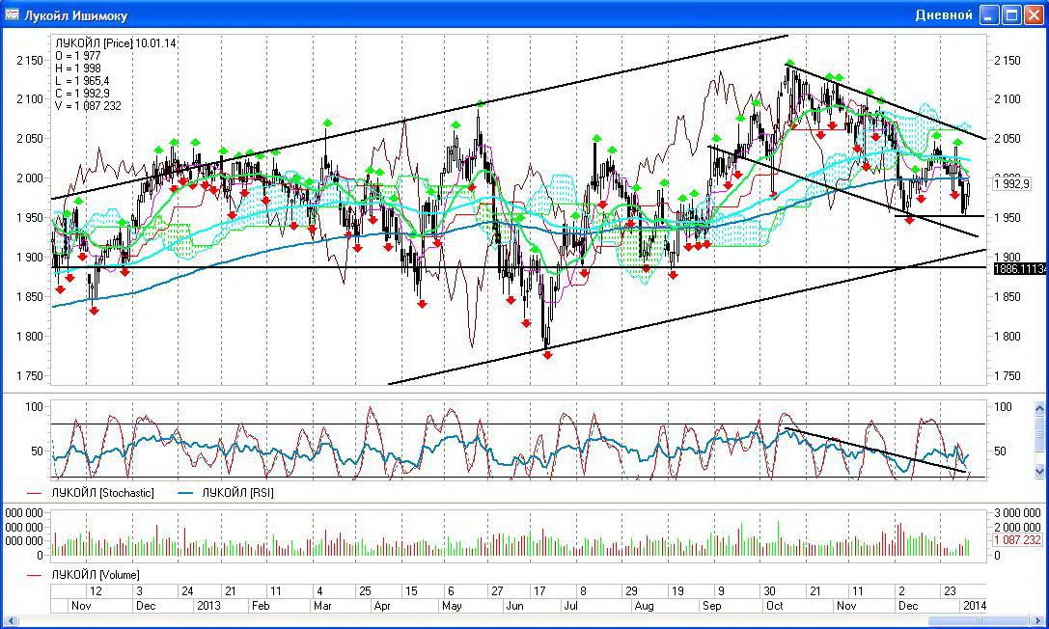This screenshot has width=1049, height=629.
Task: Click the 2013 year label on time axis
Action: [x=208, y=606]
